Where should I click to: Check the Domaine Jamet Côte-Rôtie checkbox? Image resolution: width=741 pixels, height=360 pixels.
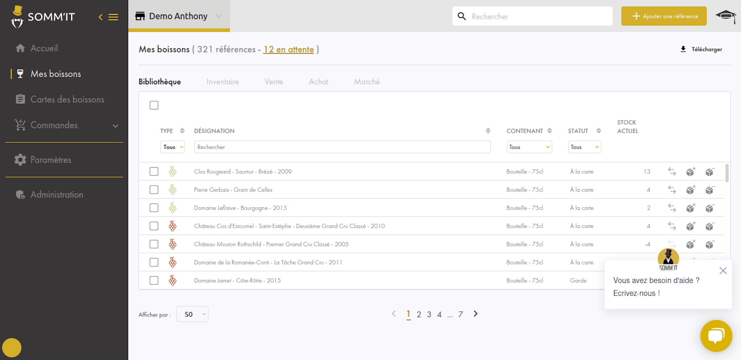click(x=154, y=280)
